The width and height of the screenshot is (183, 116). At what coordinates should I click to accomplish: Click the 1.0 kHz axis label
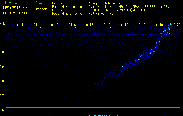click(x=2, y=52)
